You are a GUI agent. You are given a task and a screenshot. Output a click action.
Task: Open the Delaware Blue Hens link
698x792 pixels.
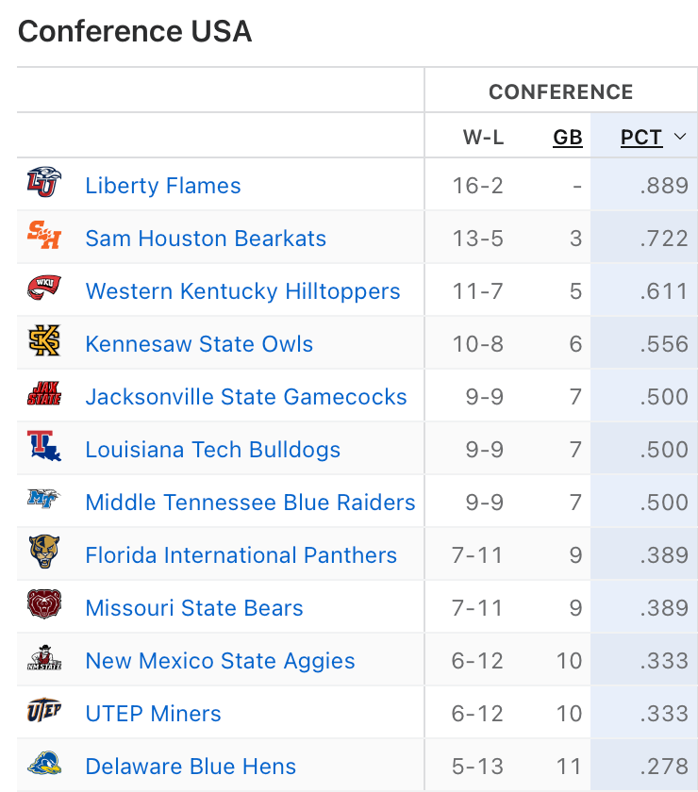pyautogui.click(x=191, y=767)
